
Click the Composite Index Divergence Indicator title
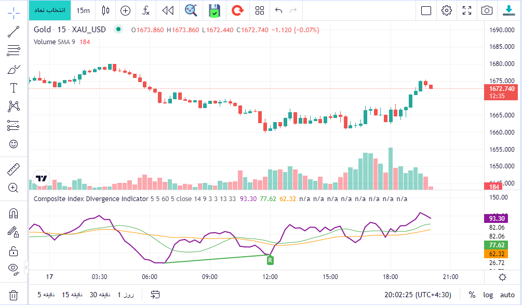click(x=91, y=198)
